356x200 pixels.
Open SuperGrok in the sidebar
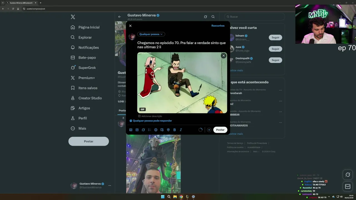pos(83,67)
